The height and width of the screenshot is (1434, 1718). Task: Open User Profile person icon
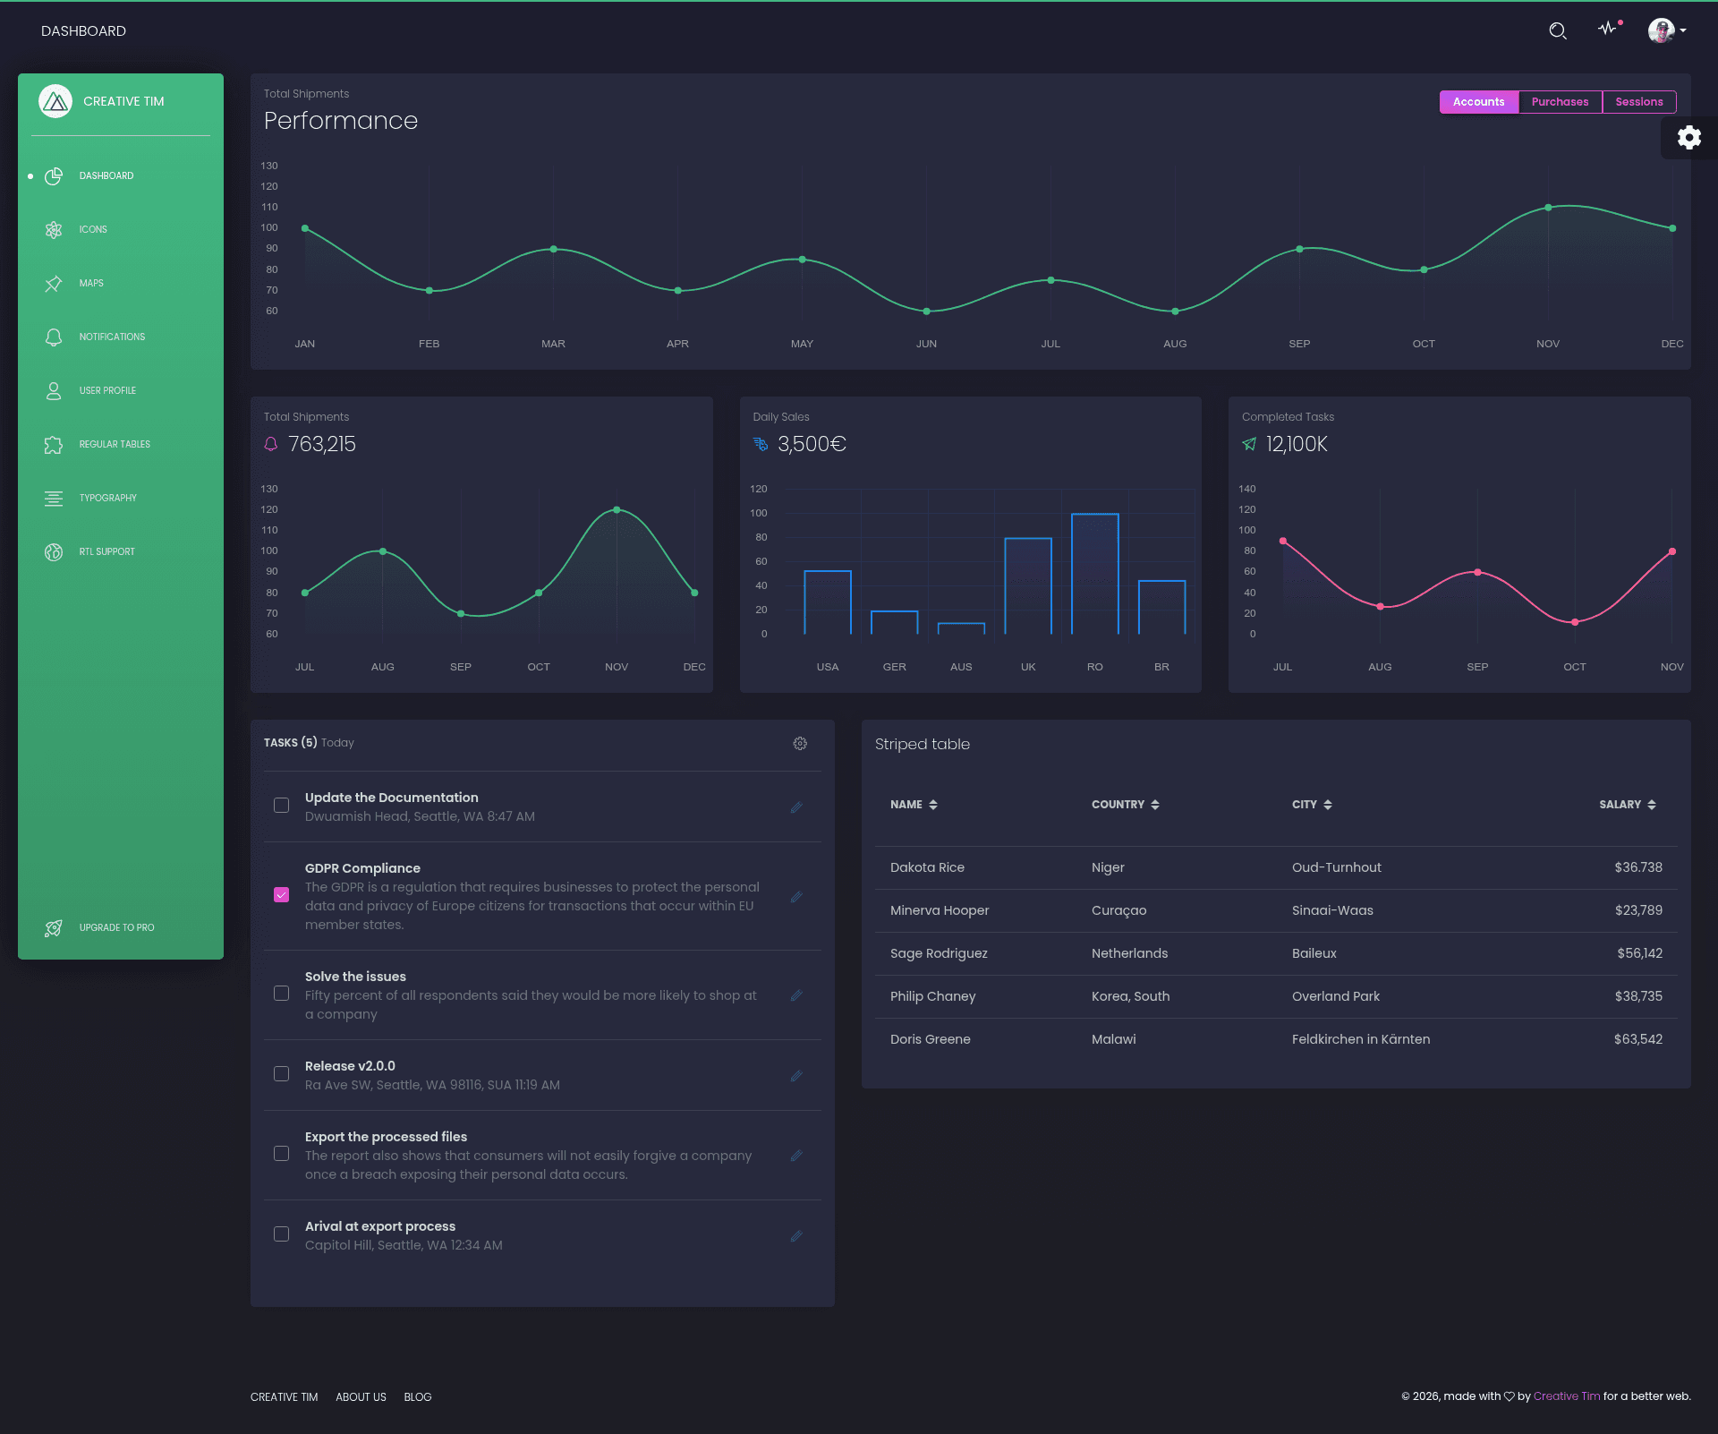pos(54,391)
